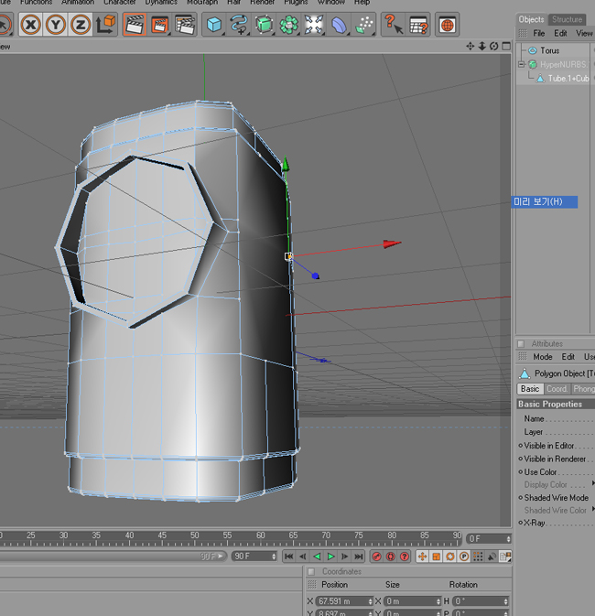Open the Attributes Edit menu

[568, 357]
